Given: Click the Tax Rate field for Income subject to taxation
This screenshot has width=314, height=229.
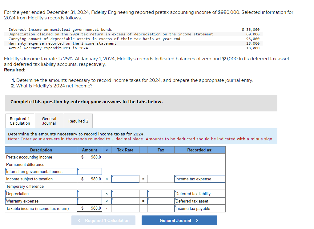Looking at the screenshot, I should (x=125, y=179).
